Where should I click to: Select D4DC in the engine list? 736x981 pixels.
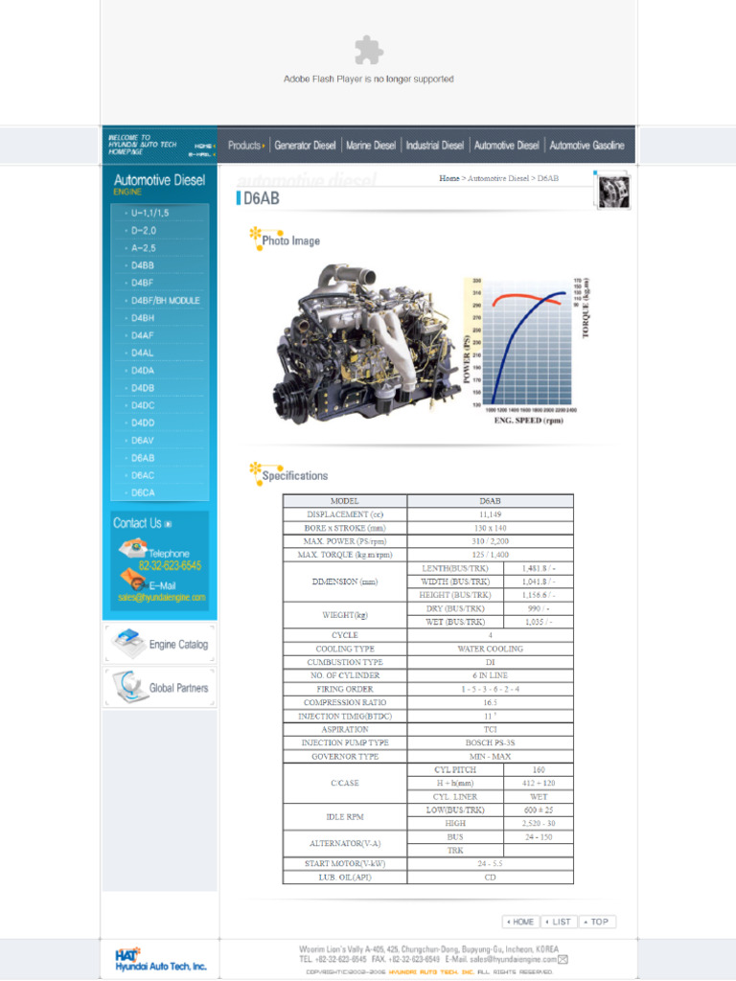point(142,405)
